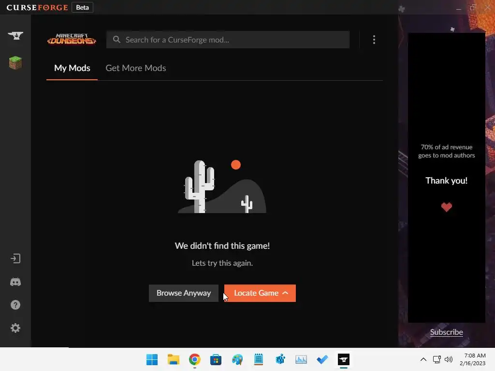Restore down the CurseForge window

pyautogui.click(x=473, y=8)
